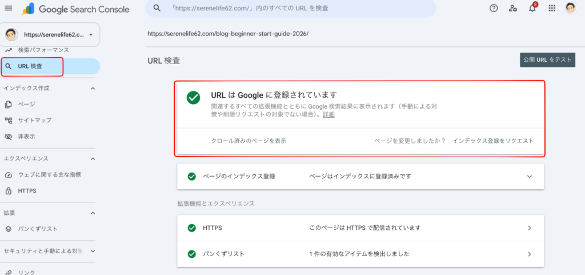
Task: Open the HTTPS result row arrow
Action: [530, 228]
